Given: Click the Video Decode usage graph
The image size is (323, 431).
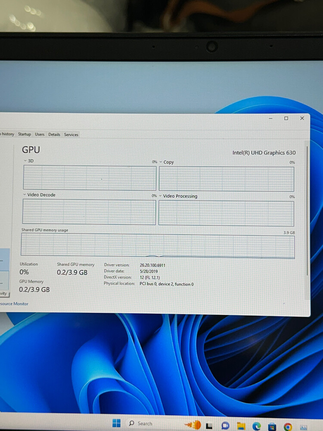Looking at the screenshot, I should pos(89,212).
